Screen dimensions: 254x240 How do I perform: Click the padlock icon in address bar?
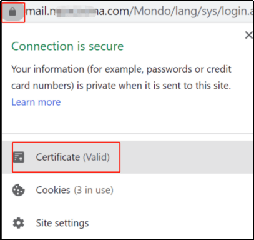12,12
